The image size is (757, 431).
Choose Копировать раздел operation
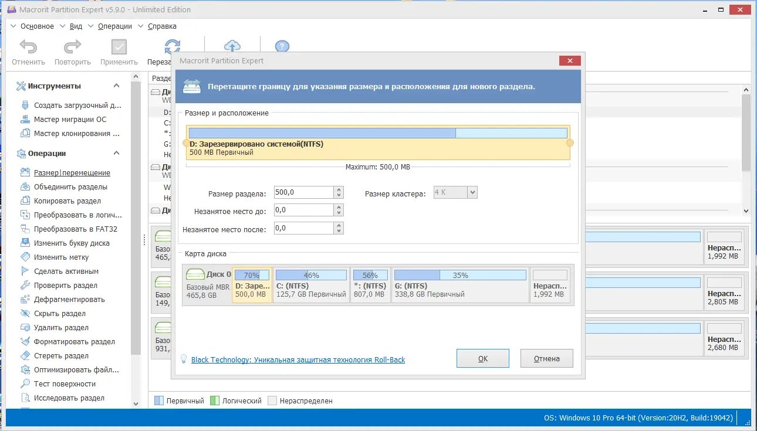(60, 201)
